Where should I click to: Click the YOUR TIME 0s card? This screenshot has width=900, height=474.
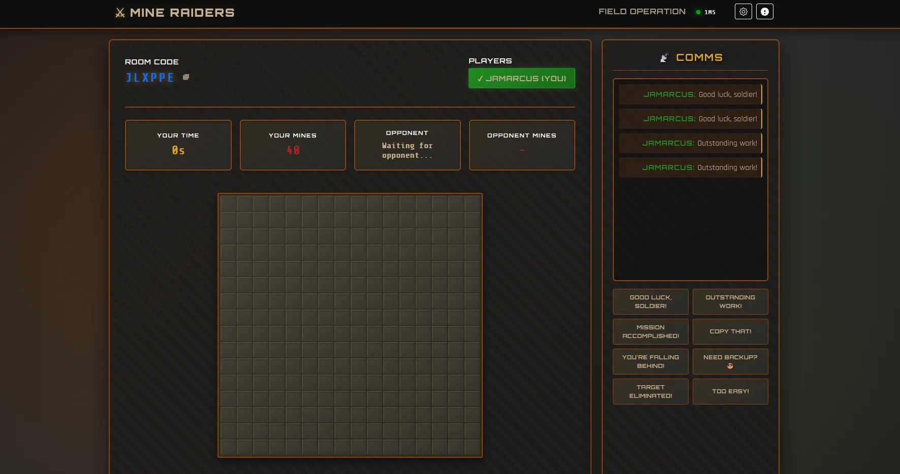(178, 145)
